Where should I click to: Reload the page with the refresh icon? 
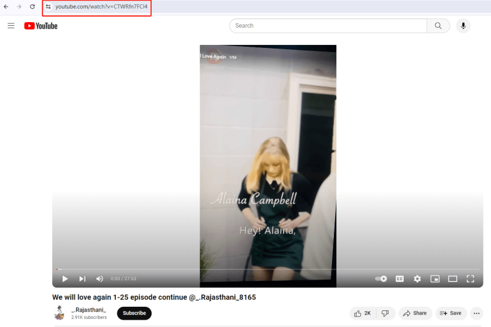(33, 7)
